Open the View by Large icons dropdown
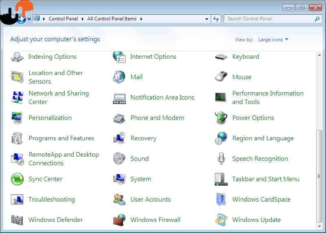The height and width of the screenshot is (233, 326). coord(273,40)
